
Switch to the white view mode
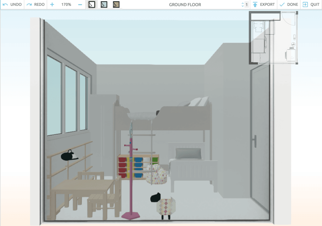coord(92,5)
